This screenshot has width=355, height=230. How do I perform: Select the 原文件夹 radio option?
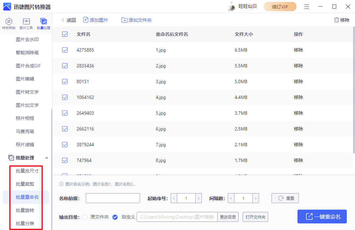click(85, 217)
